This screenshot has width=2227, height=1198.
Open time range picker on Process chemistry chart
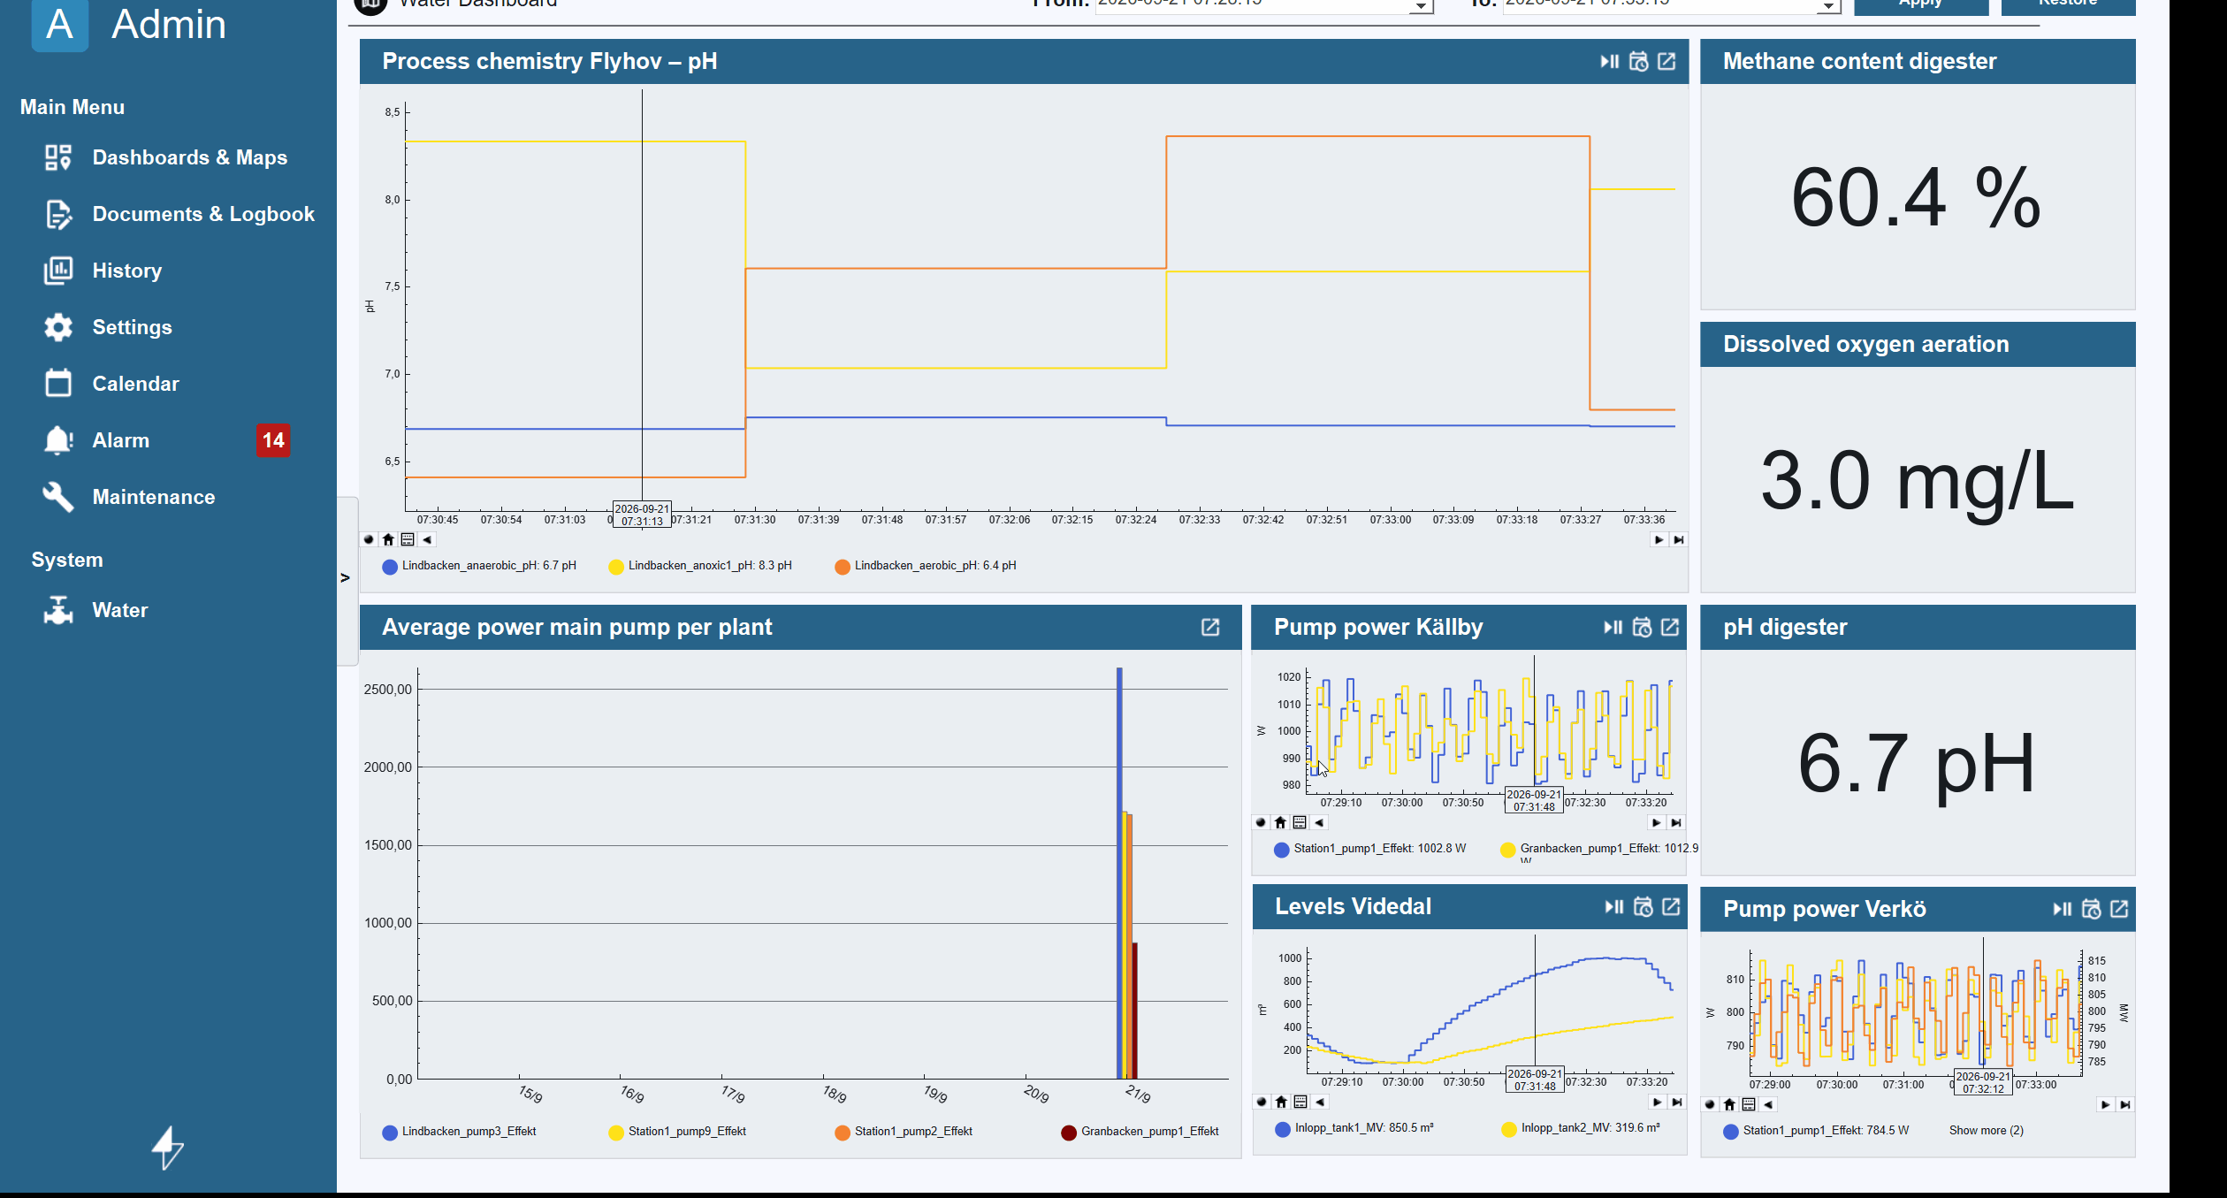[x=1638, y=62]
